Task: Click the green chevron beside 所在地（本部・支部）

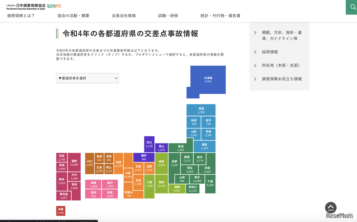Action: [255, 65]
